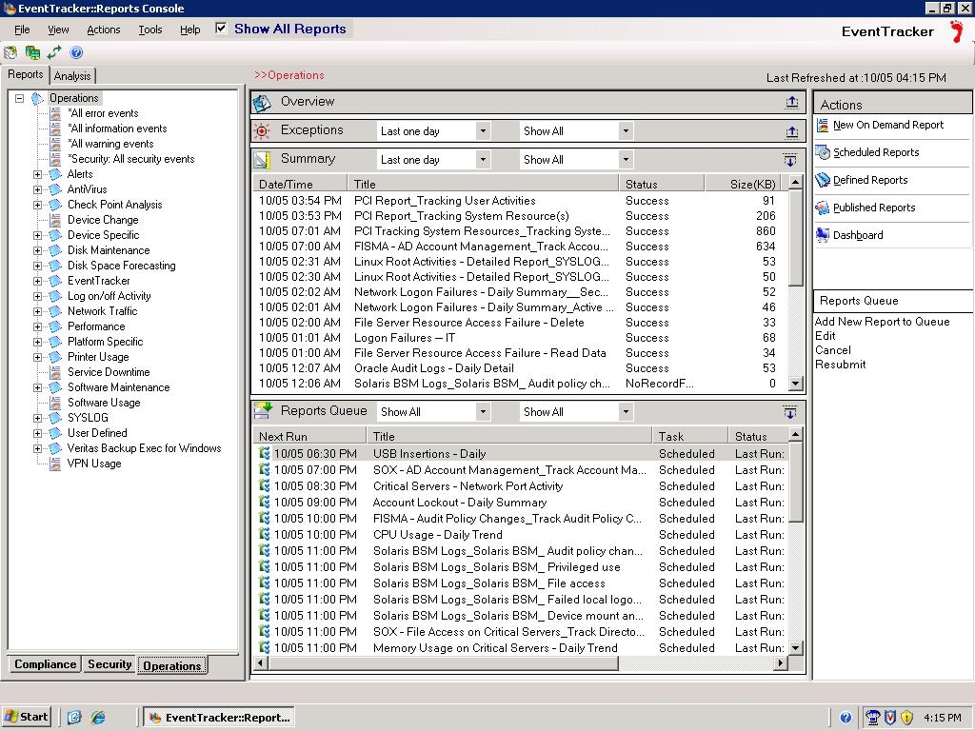The width and height of the screenshot is (975, 731).
Task: Click the Dashboard icon in Actions
Action: [x=823, y=236]
